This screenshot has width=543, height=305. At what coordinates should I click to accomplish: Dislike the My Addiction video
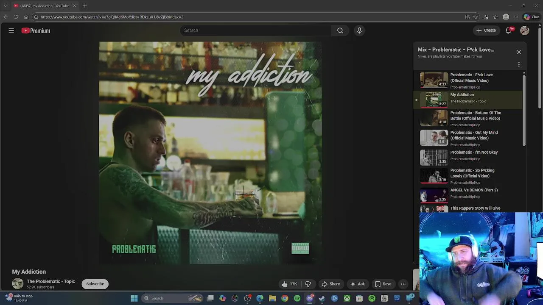(x=308, y=284)
